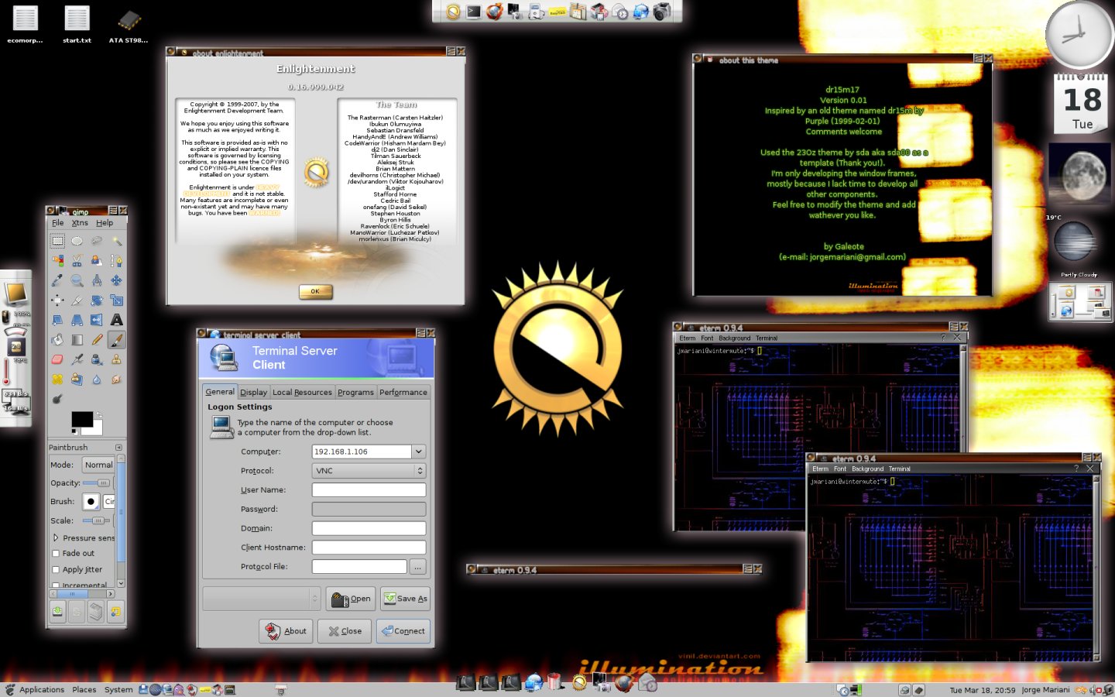1115x697 pixels.
Task: Select the Paintbrush tool in GIMP
Action: (116, 339)
